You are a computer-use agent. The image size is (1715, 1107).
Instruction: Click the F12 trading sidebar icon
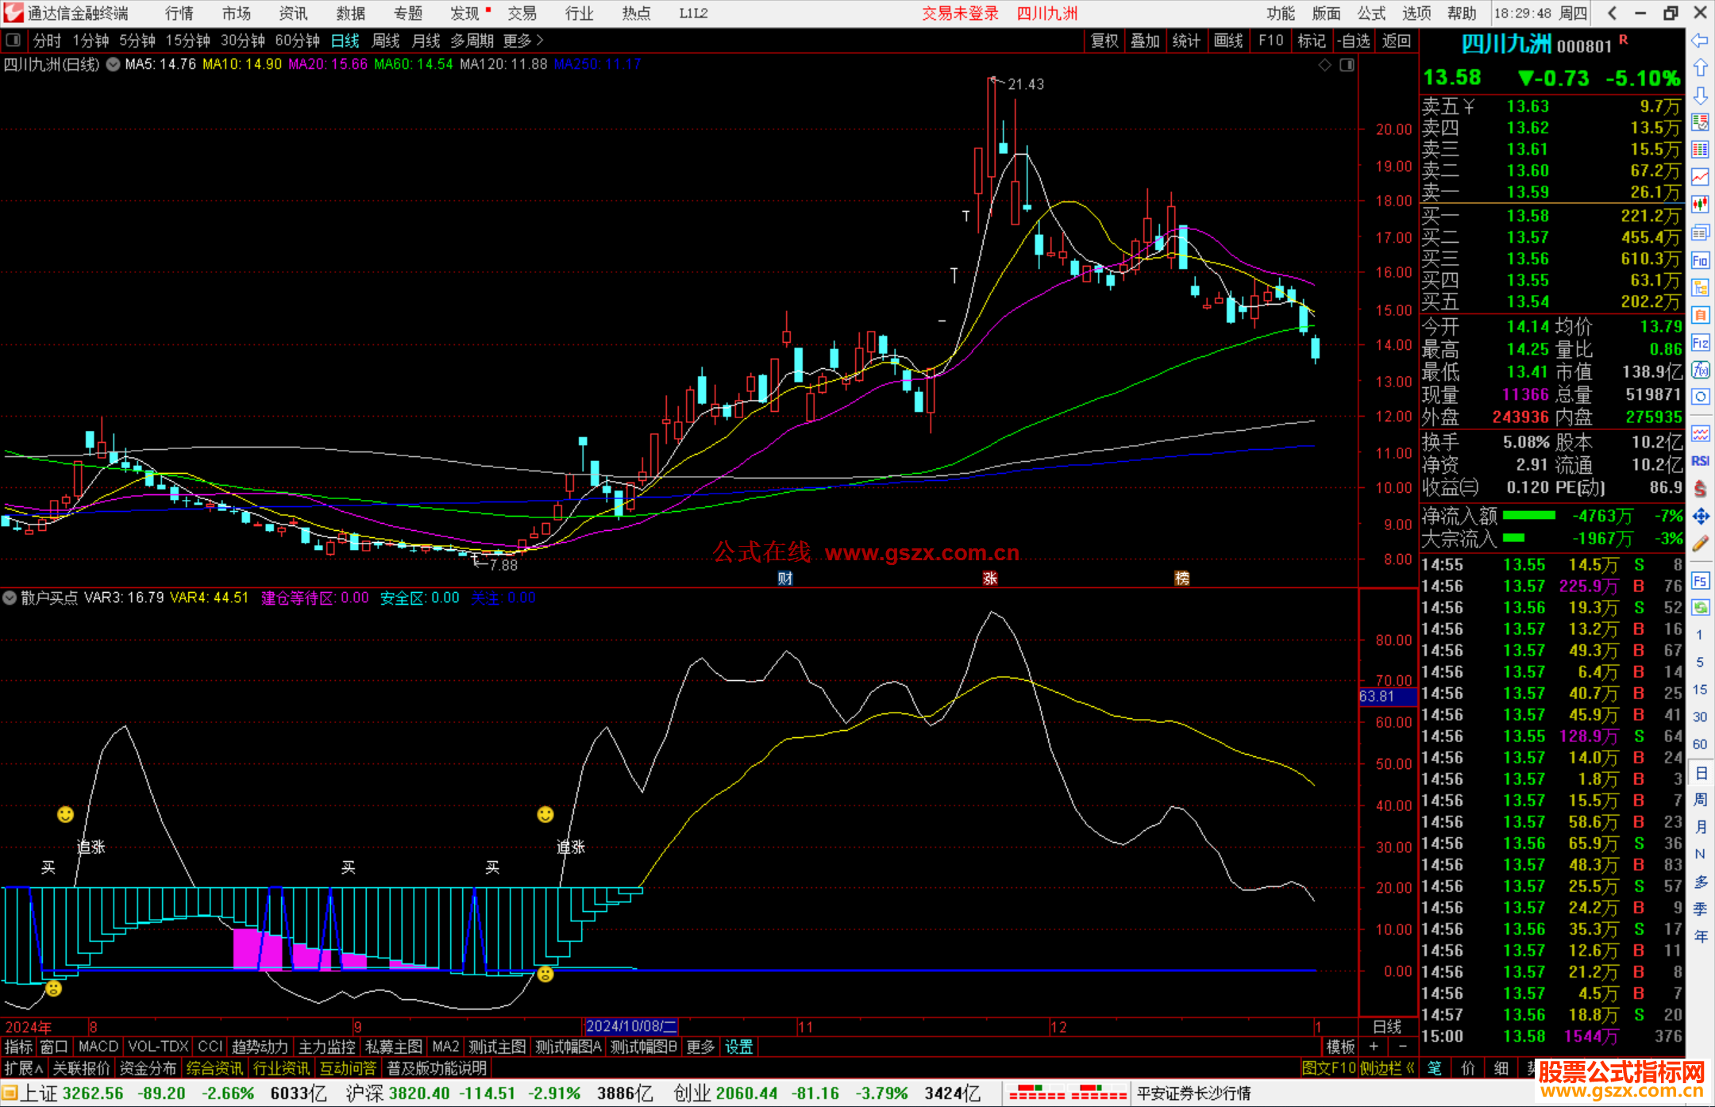pos(1700,343)
